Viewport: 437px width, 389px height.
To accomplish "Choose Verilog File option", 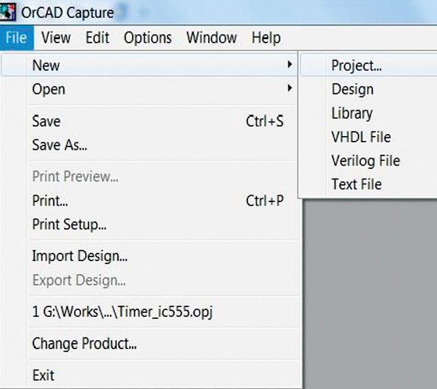I will point(366,161).
